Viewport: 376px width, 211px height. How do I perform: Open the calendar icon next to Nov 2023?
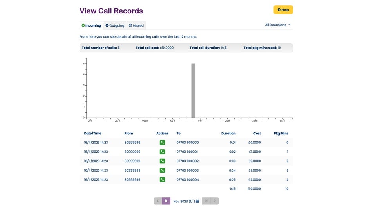click(197, 201)
